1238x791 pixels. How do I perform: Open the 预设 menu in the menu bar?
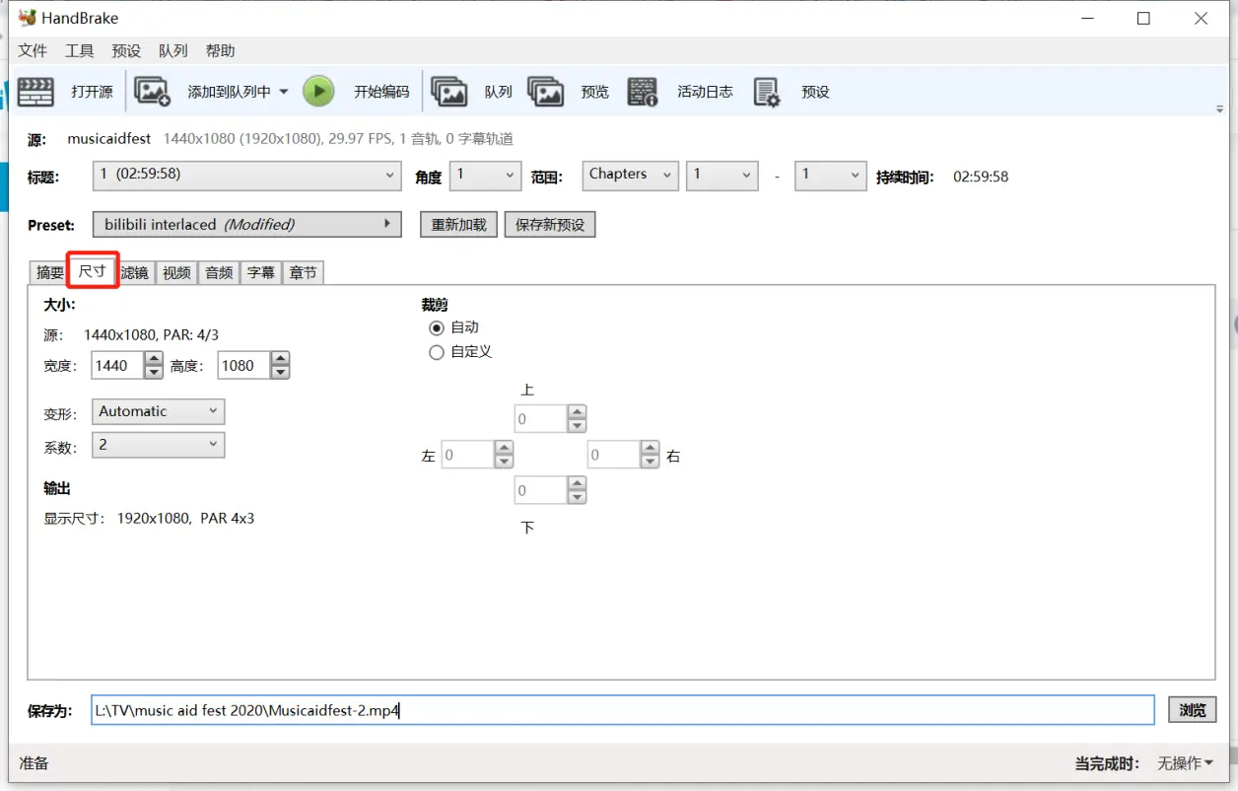pos(126,51)
